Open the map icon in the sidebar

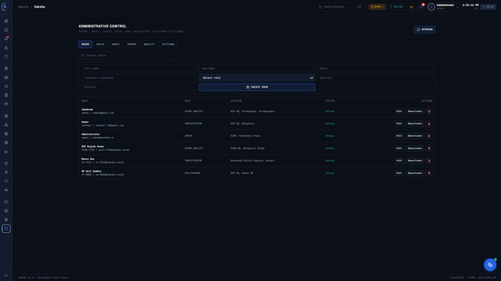click(6, 116)
